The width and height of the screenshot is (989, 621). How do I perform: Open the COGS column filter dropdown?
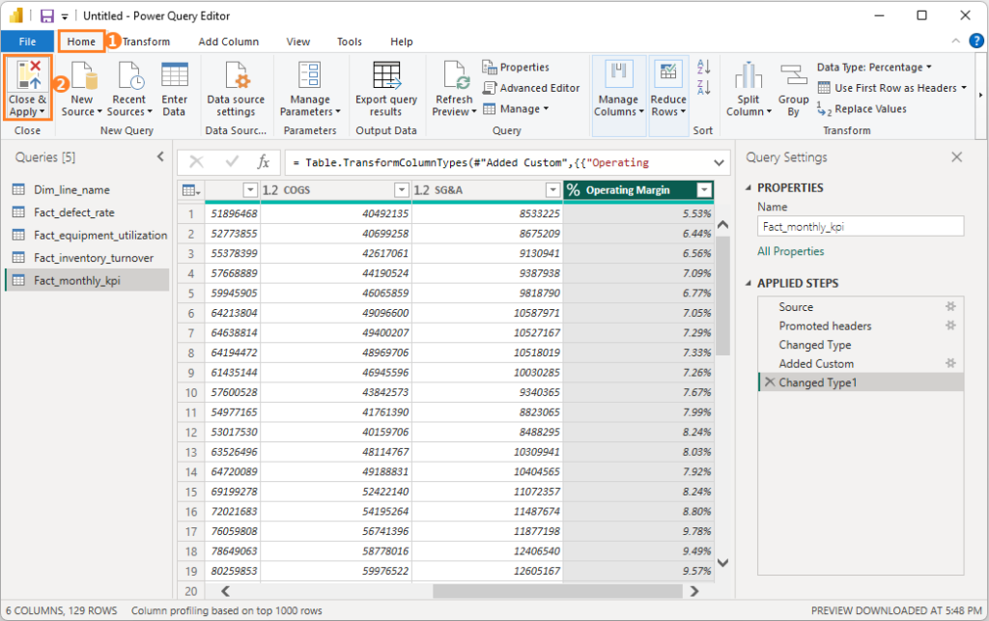tap(401, 189)
